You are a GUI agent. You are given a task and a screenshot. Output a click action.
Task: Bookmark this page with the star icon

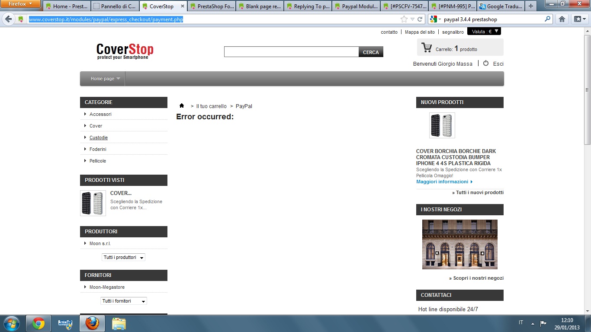[404, 19]
